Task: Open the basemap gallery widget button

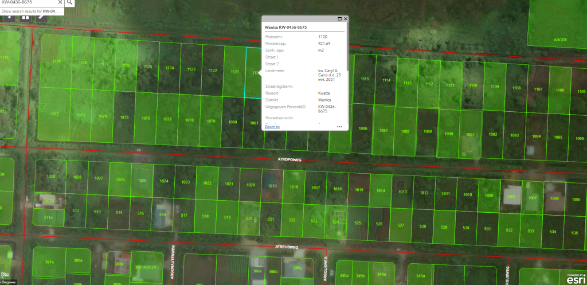Action: click(x=26, y=17)
